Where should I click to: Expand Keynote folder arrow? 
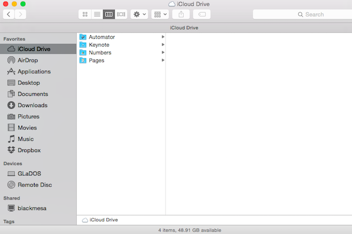click(163, 44)
